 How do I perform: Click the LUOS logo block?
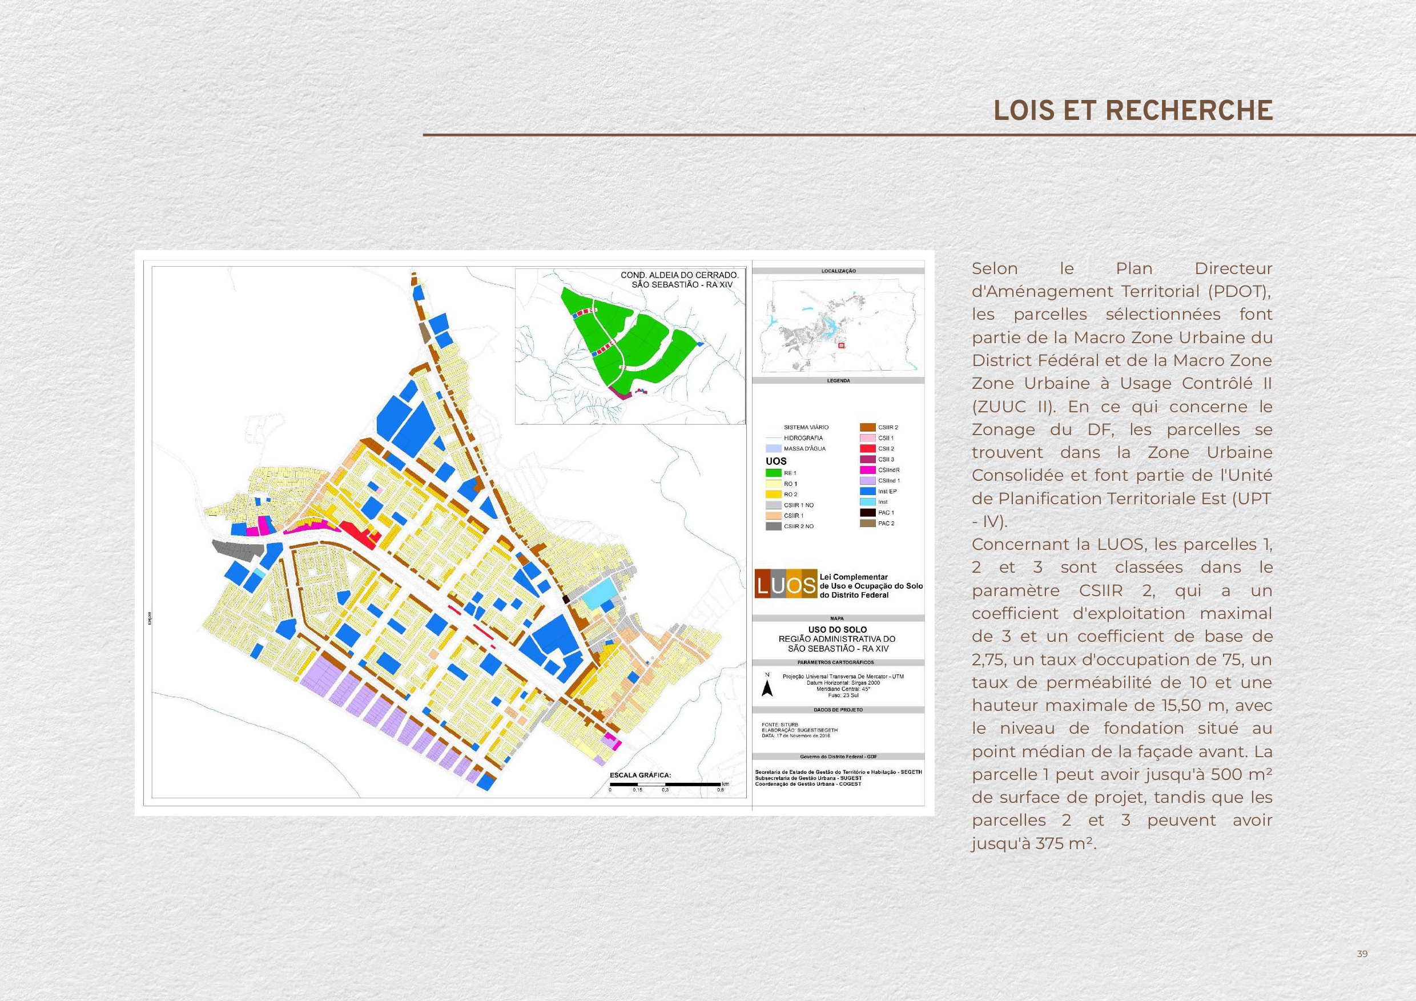pyautogui.click(x=786, y=584)
